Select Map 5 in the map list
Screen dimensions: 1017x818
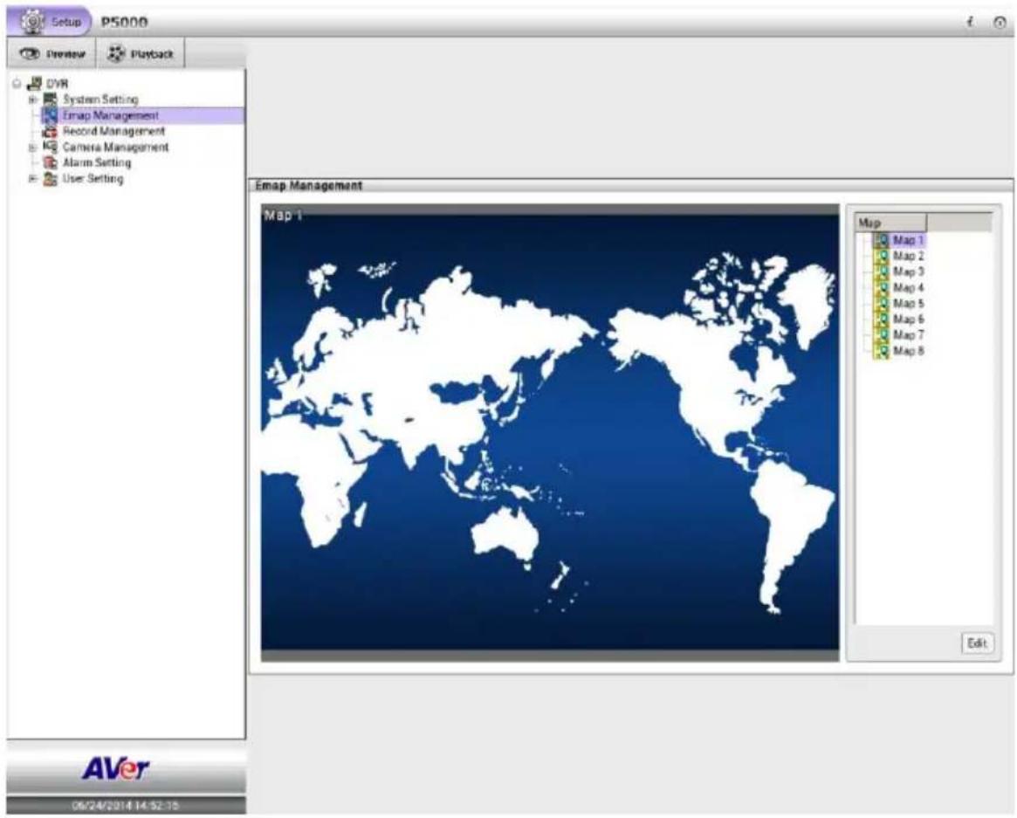click(x=908, y=304)
